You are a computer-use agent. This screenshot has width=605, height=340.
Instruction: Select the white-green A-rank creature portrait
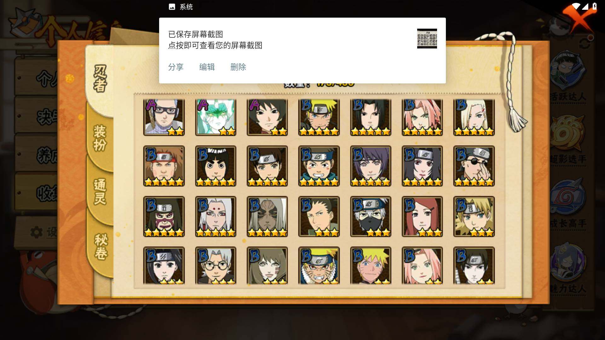click(216, 117)
